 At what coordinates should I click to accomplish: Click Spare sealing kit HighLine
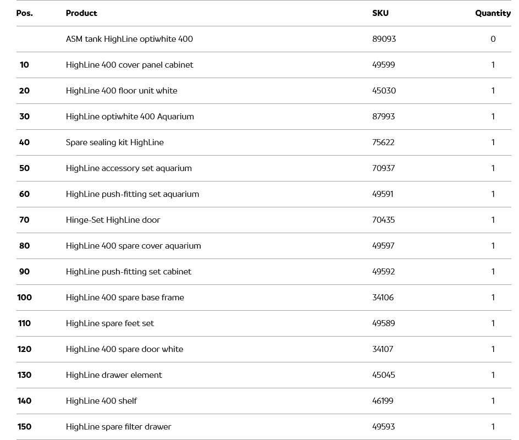pos(114,142)
